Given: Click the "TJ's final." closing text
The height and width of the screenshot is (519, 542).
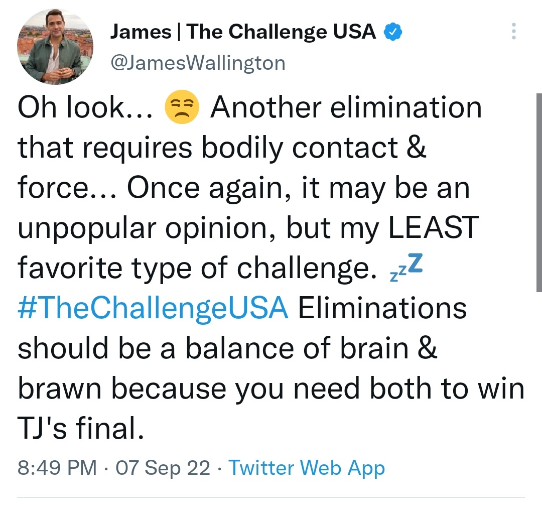Looking at the screenshot, I should pyautogui.click(x=80, y=428).
